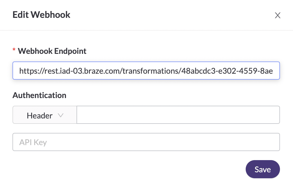Save the webhook changes
293x191 pixels.
click(262, 169)
